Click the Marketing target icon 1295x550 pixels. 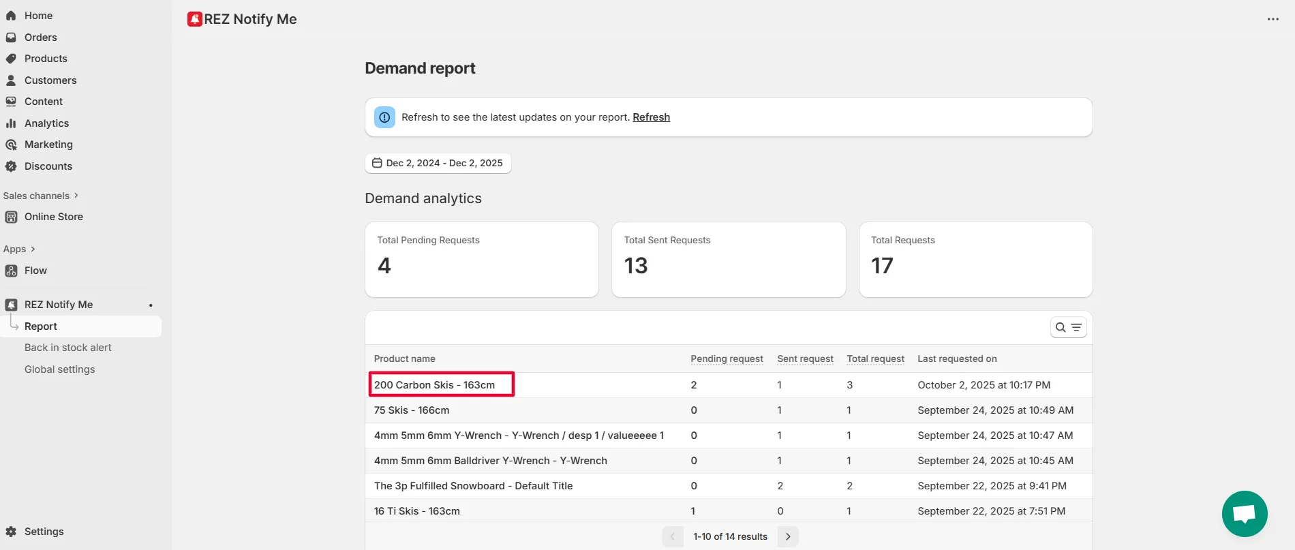coord(11,144)
